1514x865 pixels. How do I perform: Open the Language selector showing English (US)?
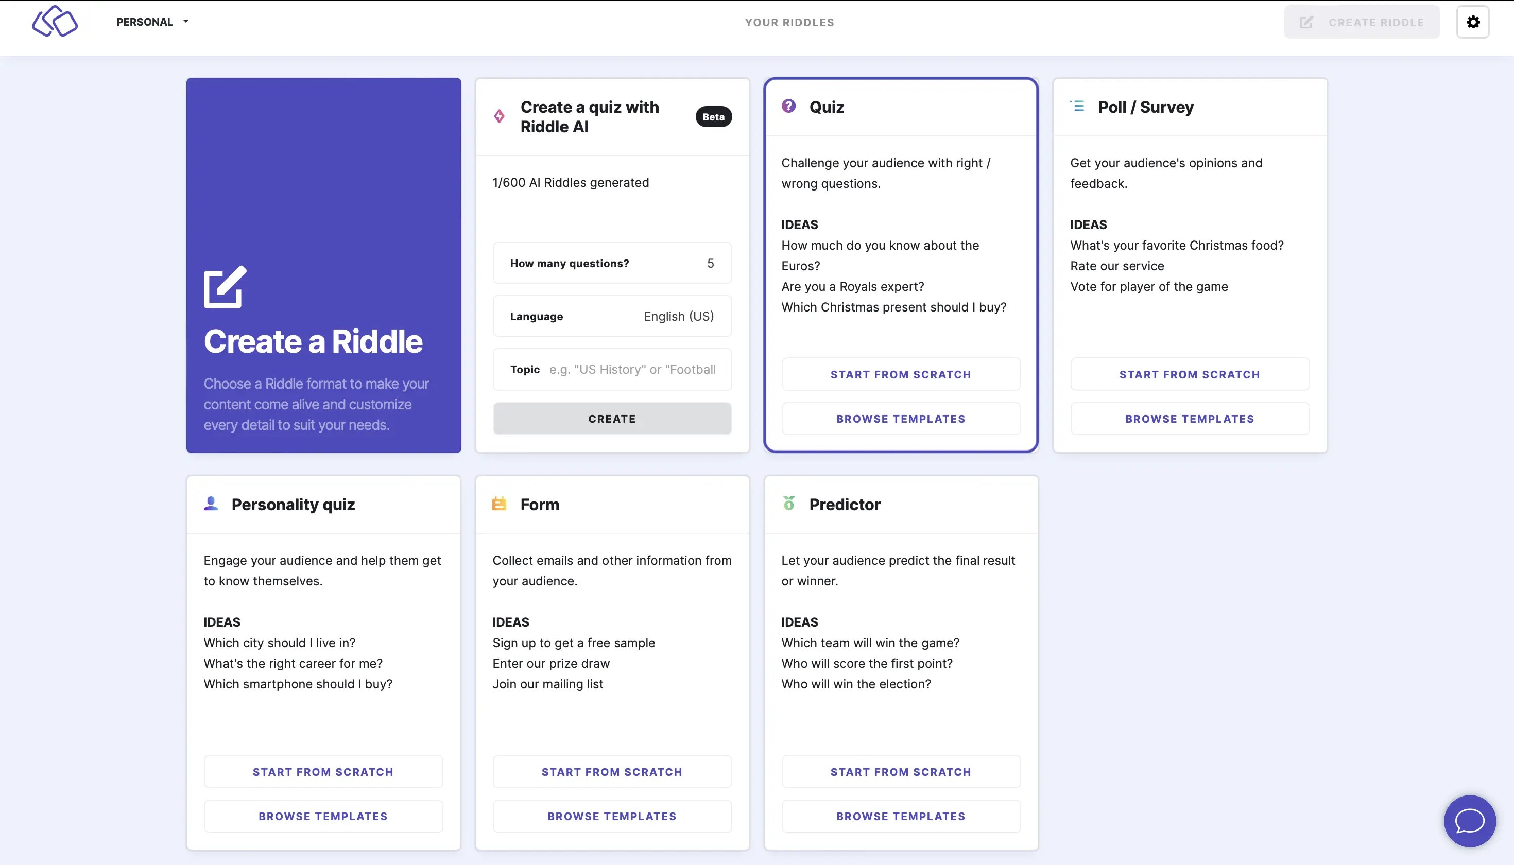point(612,316)
